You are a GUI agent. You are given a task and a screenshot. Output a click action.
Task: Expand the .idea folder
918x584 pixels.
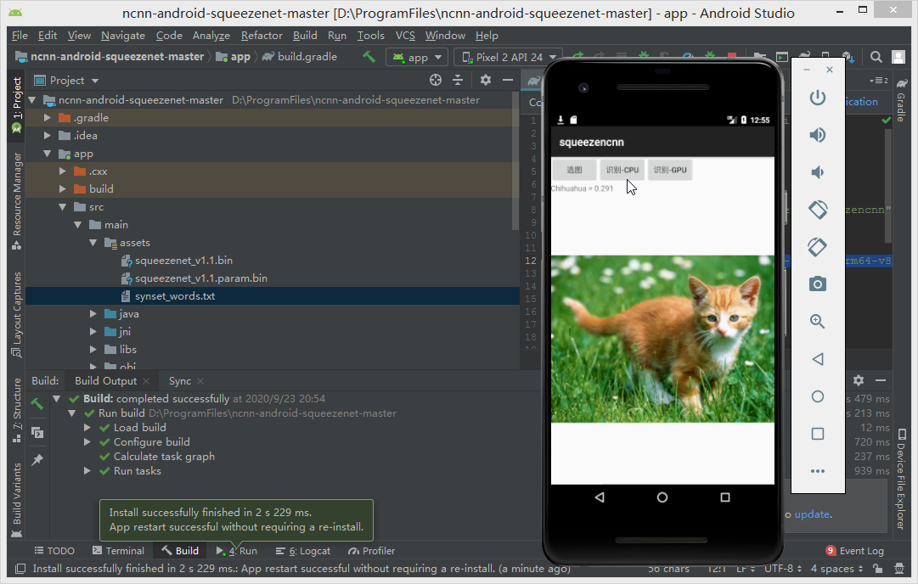(48, 136)
